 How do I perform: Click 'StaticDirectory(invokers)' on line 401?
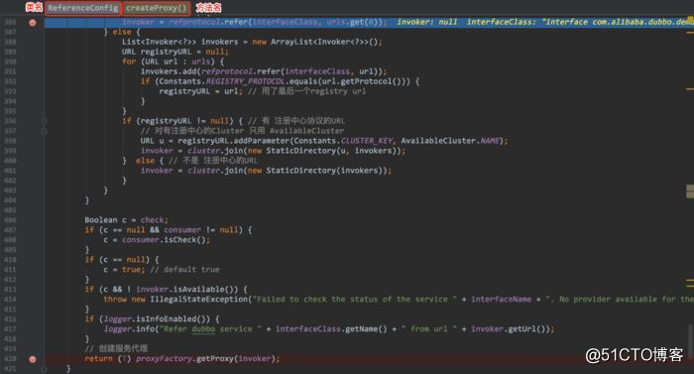point(324,171)
